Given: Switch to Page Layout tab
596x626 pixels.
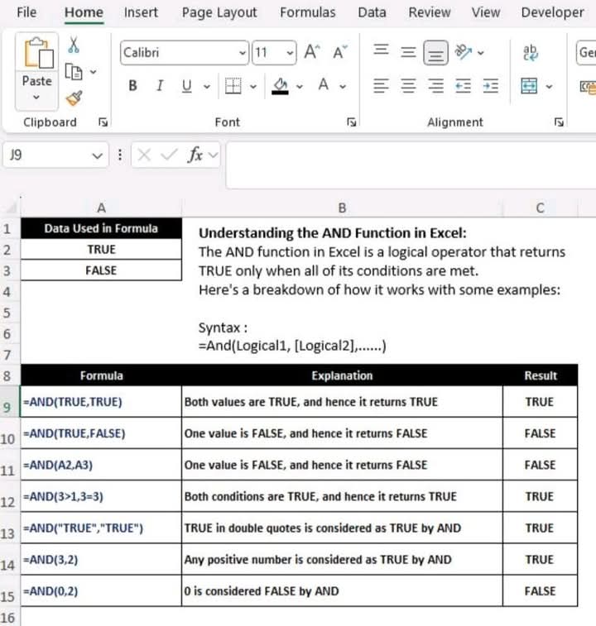Looking at the screenshot, I should pos(219,12).
